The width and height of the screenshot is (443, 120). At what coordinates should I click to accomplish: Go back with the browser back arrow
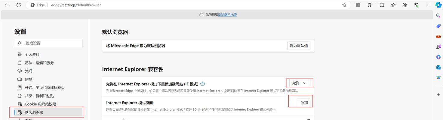(7, 5)
